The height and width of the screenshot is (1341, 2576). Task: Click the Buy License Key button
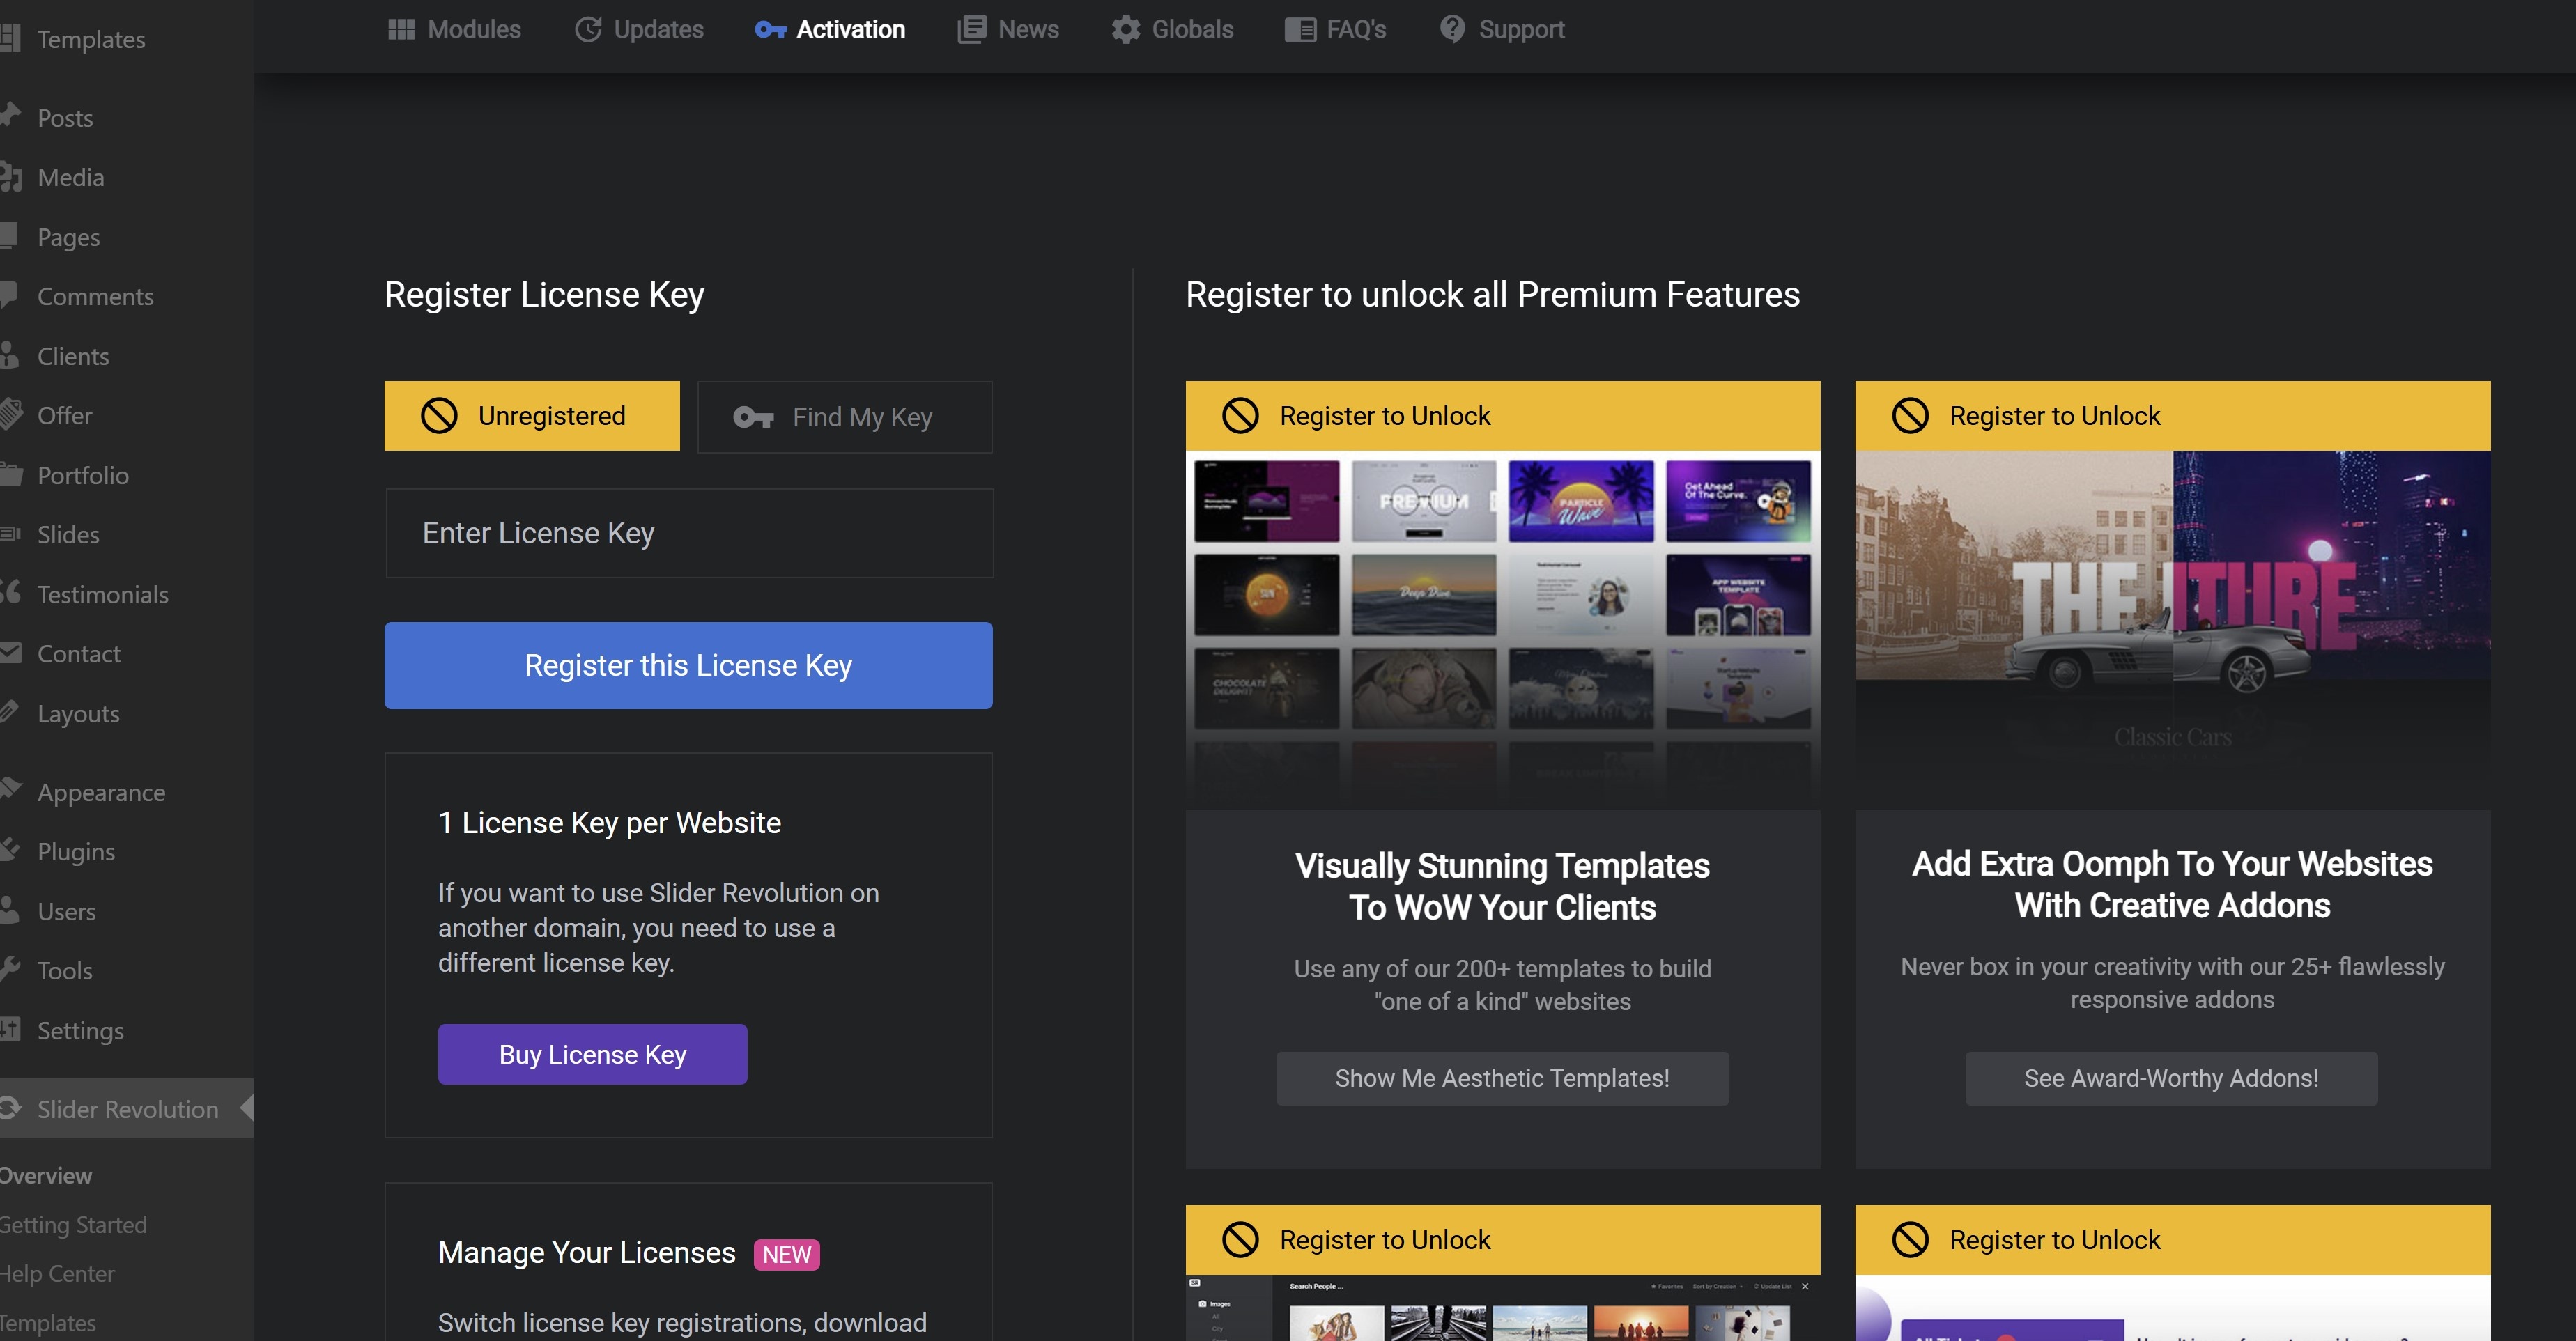point(592,1054)
